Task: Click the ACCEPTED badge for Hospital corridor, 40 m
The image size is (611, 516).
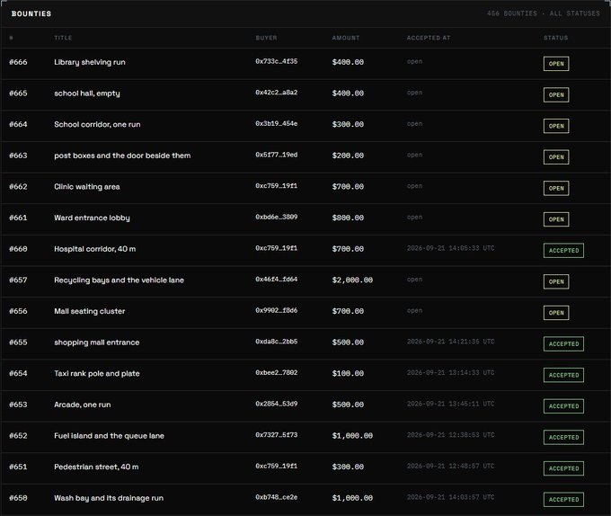Action: tap(563, 250)
